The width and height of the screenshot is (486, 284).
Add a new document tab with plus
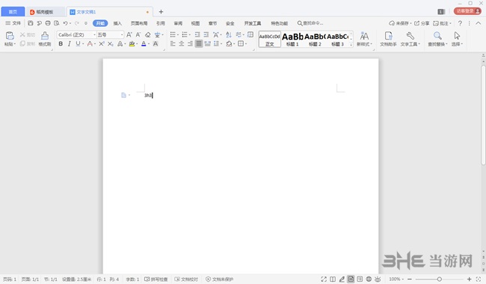(161, 12)
